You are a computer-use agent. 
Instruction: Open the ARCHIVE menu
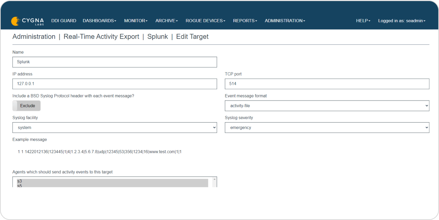point(166,21)
